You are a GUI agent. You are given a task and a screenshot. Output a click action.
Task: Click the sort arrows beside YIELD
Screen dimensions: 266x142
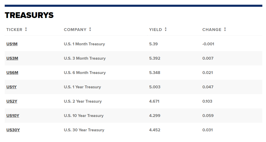[x=166, y=29]
